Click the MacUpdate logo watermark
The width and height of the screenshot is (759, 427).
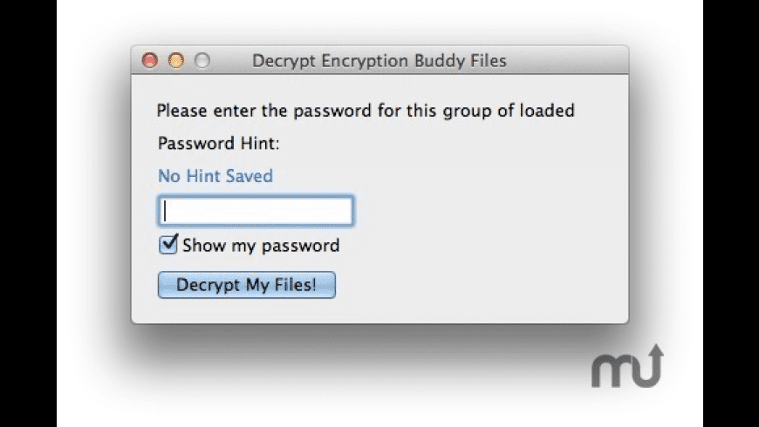coord(627,367)
